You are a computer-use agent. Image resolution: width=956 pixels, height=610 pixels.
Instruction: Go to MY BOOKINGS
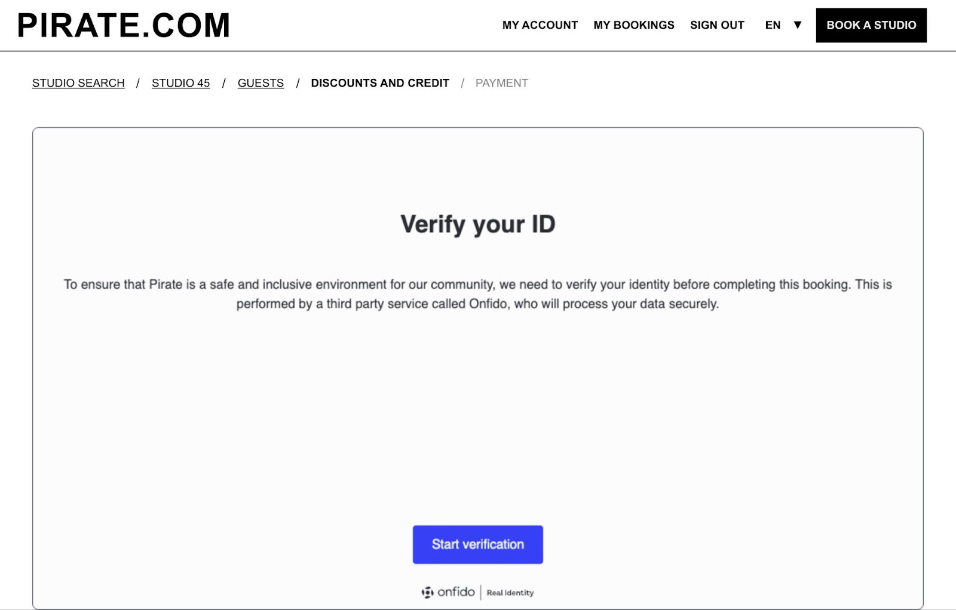point(633,25)
